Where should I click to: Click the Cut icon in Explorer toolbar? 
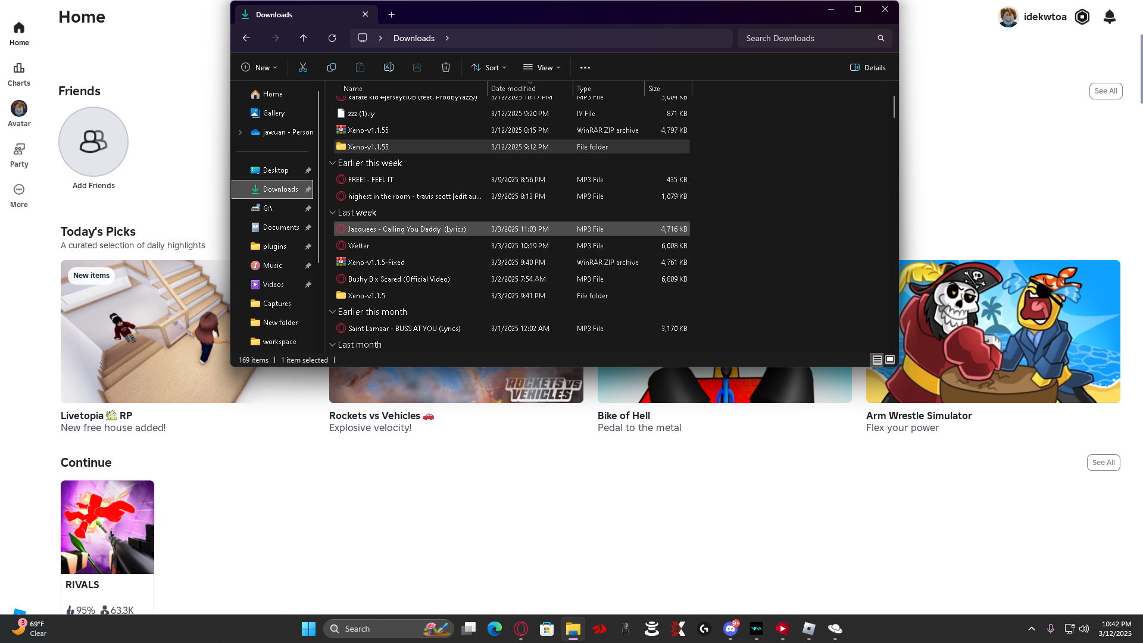[x=303, y=68]
